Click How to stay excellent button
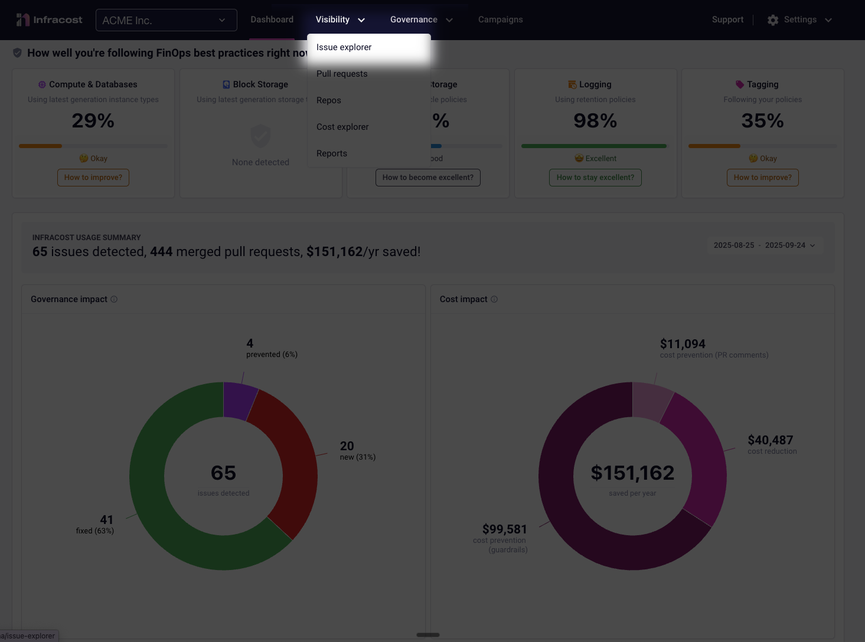Image resolution: width=865 pixels, height=642 pixels. click(x=595, y=178)
